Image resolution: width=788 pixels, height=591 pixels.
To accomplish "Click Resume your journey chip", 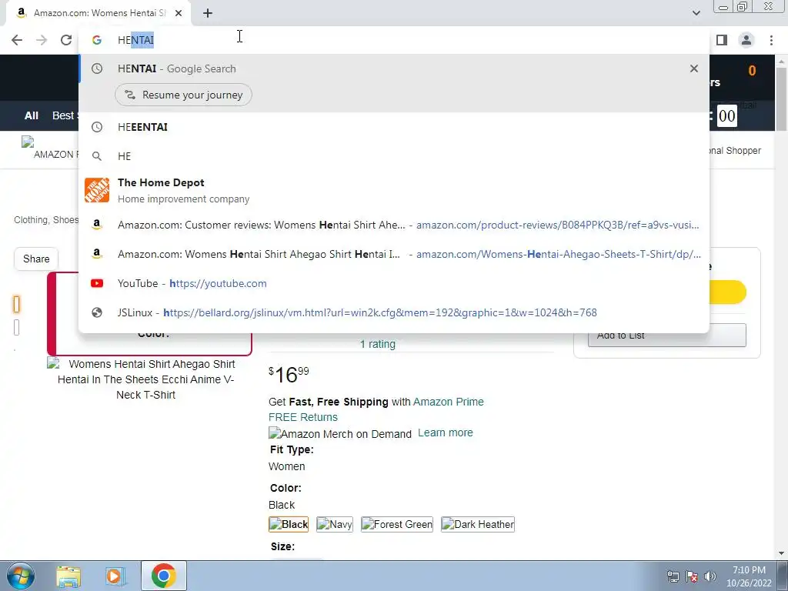I will [x=183, y=95].
